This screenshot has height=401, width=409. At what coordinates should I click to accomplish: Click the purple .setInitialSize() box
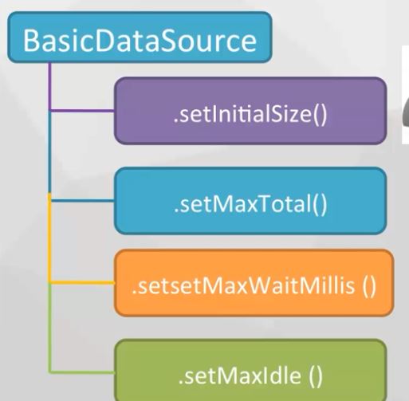click(250, 111)
